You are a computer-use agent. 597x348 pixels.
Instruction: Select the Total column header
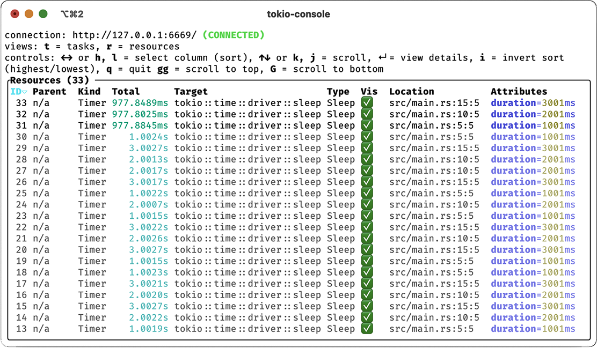(126, 92)
